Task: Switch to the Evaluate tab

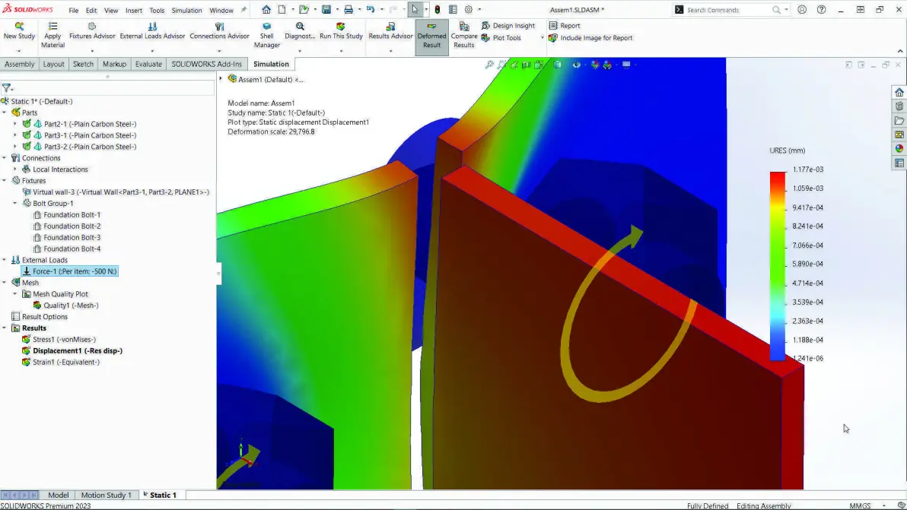Action: tap(148, 64)
